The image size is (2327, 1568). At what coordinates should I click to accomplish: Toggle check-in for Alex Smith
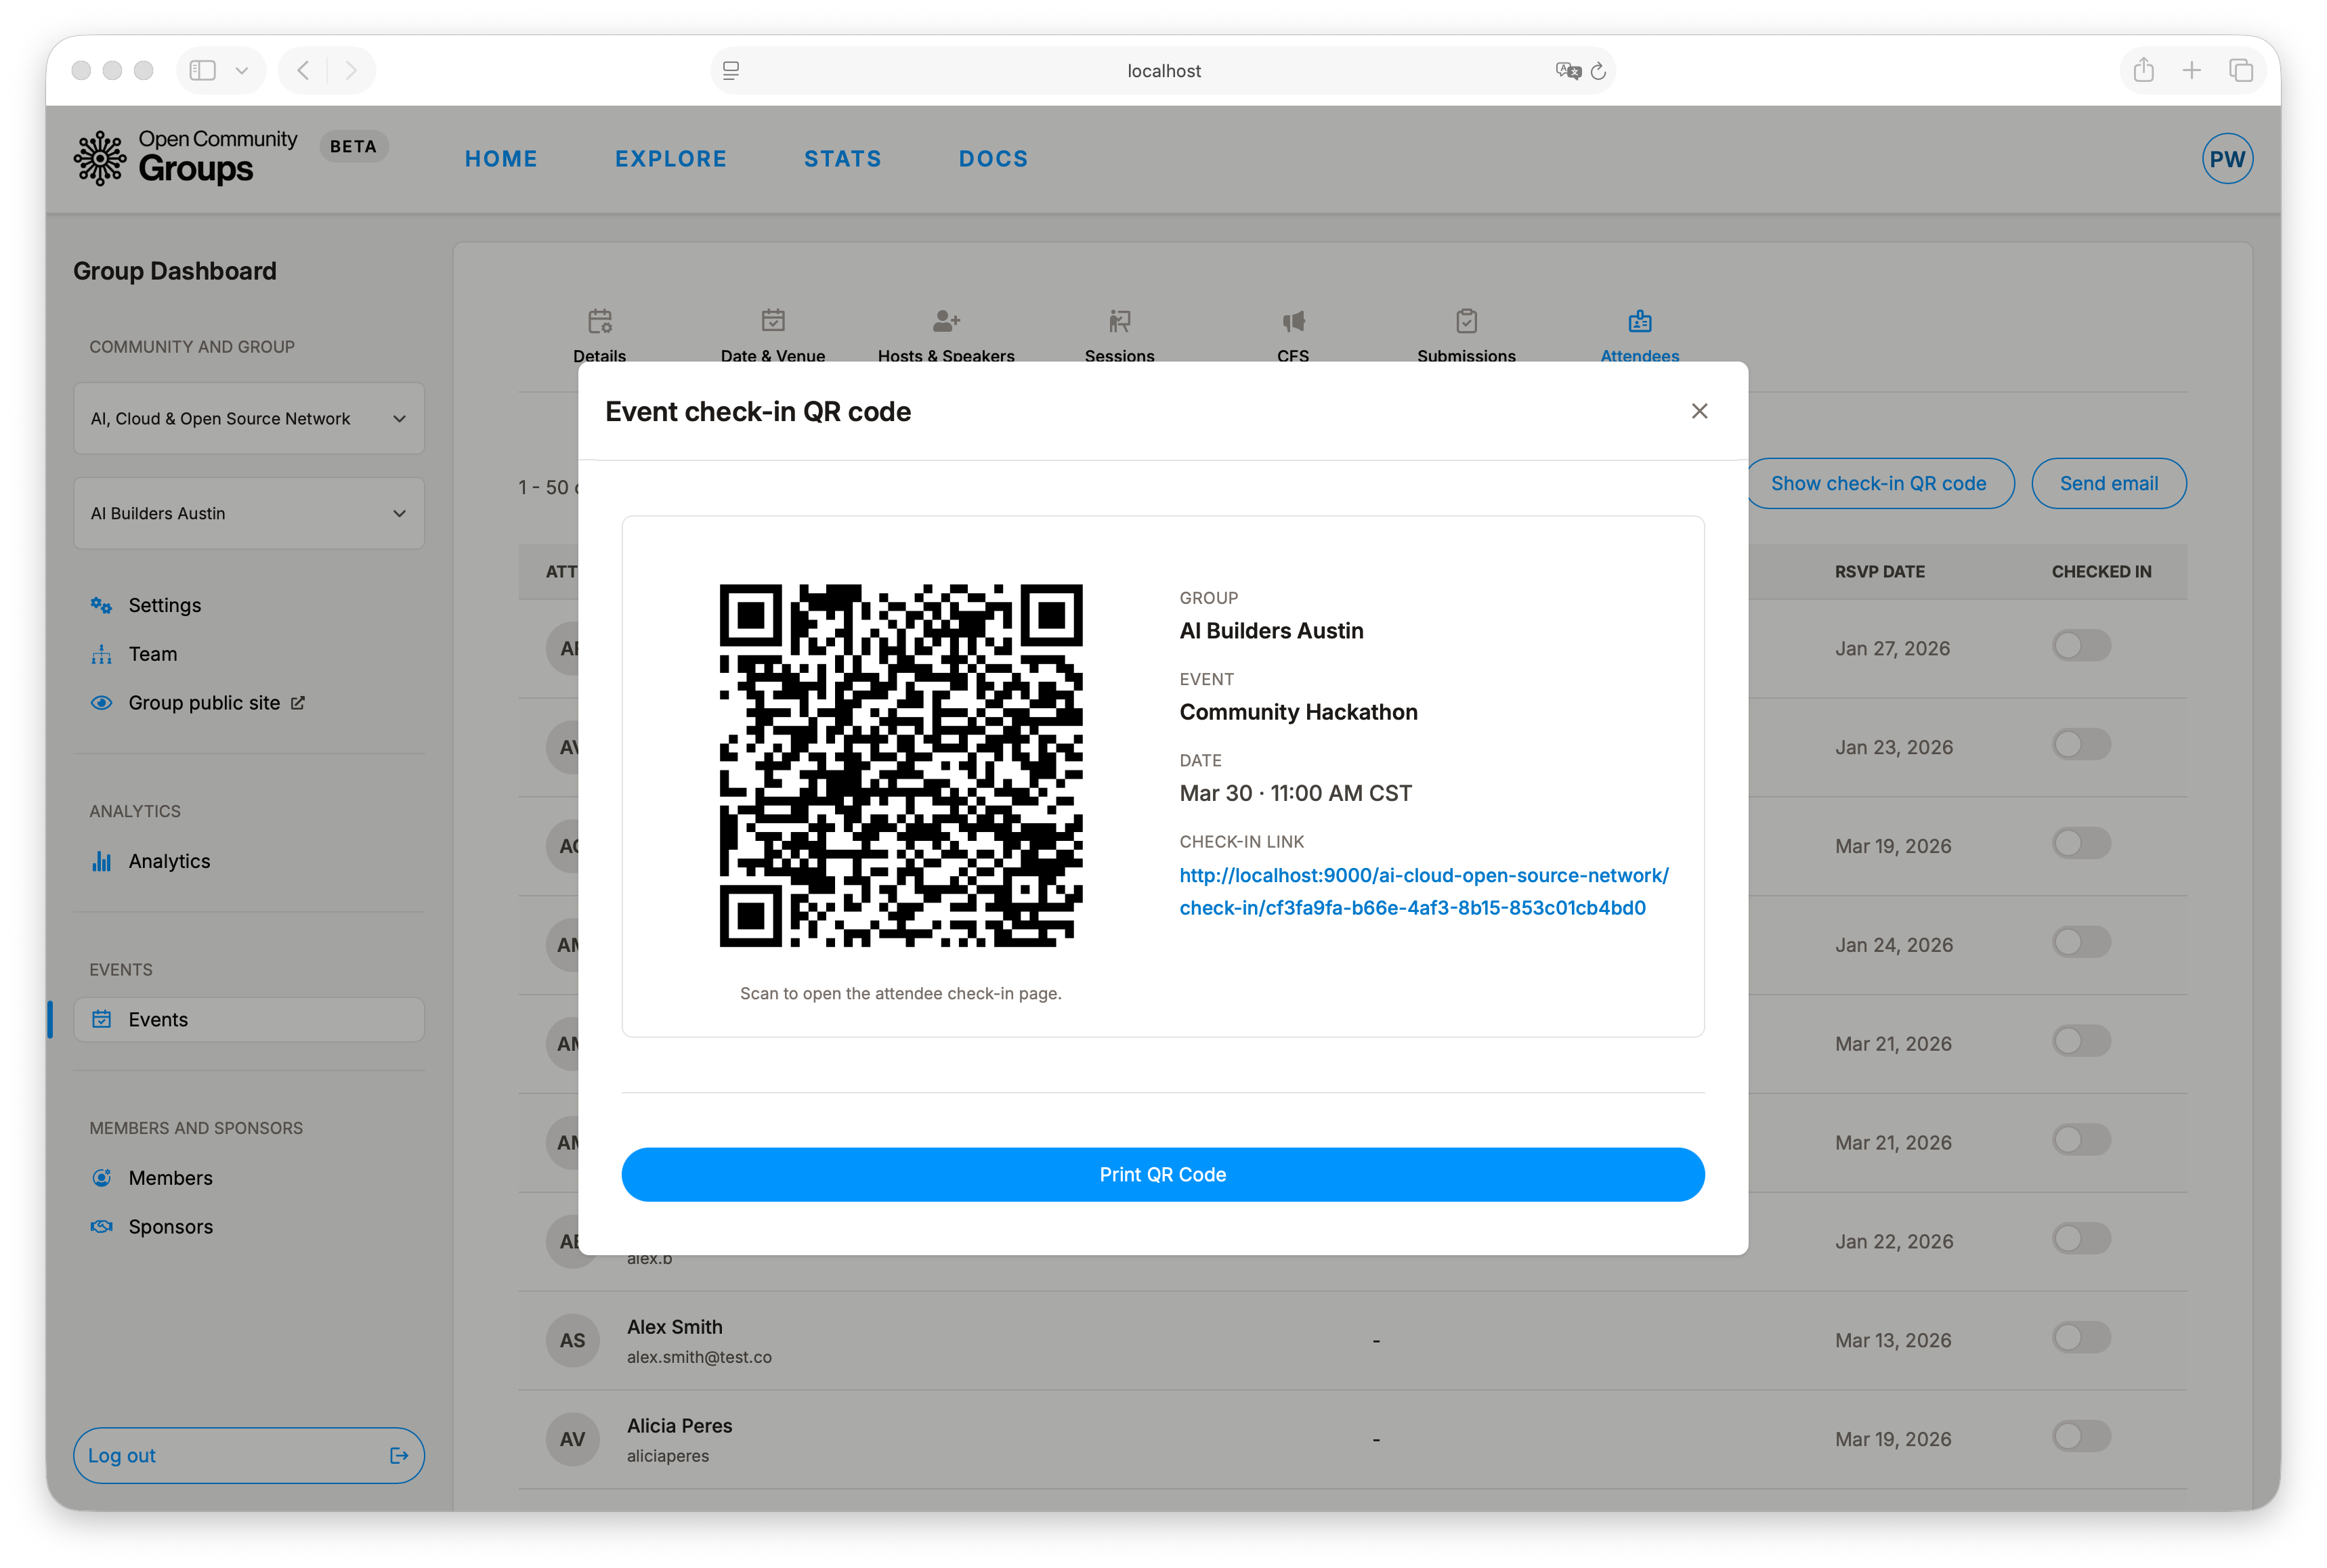coord(2082,1337)
